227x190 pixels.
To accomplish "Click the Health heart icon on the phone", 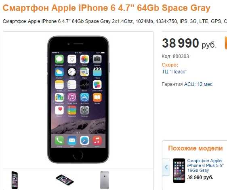I will (59, 110).
